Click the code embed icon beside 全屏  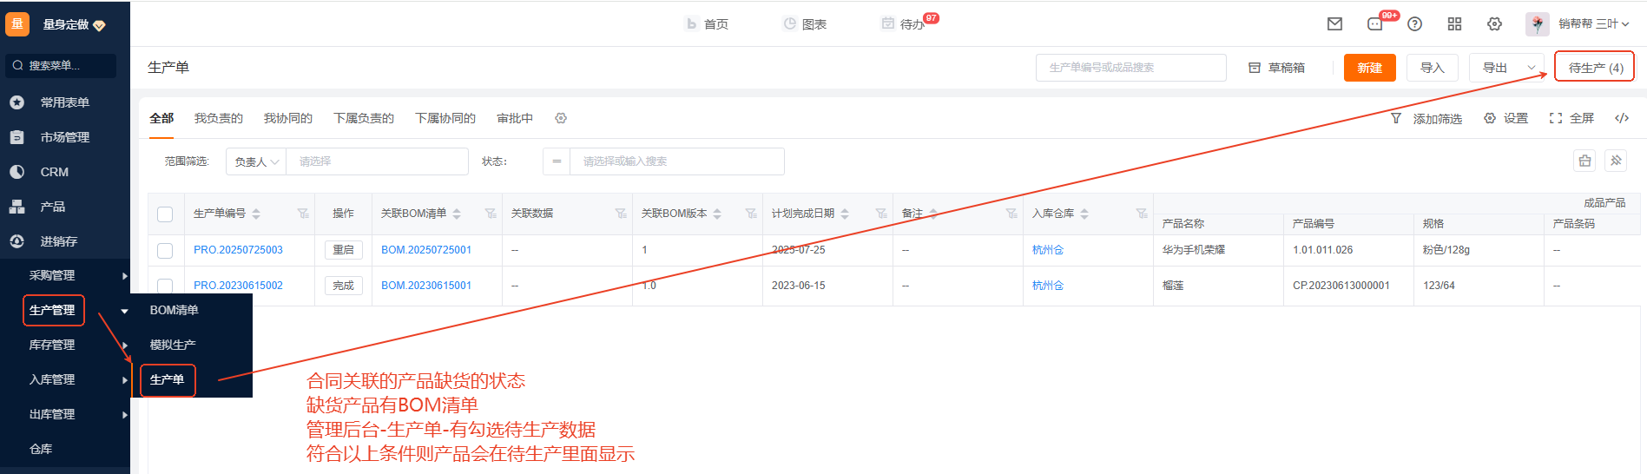(x=1622, y=118)
